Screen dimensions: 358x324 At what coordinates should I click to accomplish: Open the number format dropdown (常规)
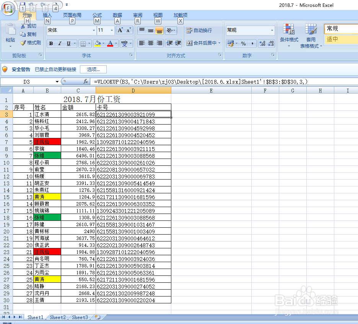tap(272, 30)
